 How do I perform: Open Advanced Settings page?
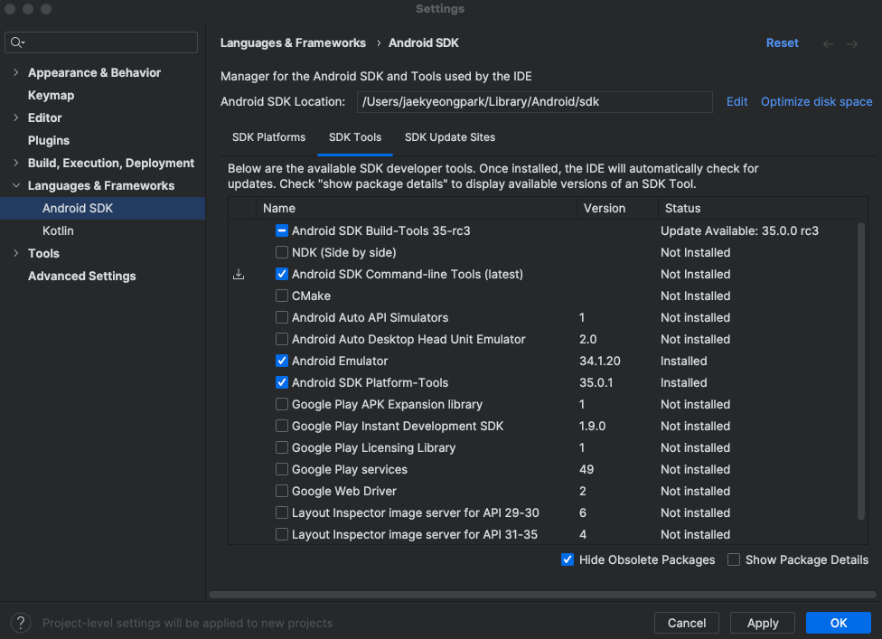pos(82,276)
